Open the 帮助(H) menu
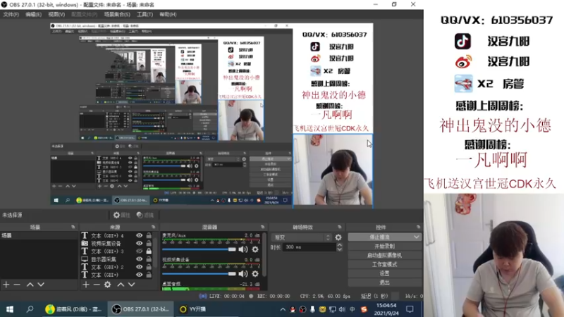 click(168, 14)
